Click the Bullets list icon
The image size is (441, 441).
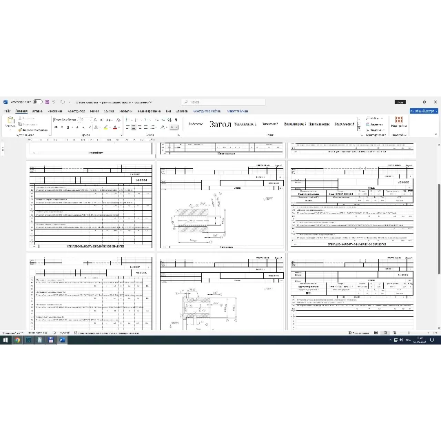point(127,120)
